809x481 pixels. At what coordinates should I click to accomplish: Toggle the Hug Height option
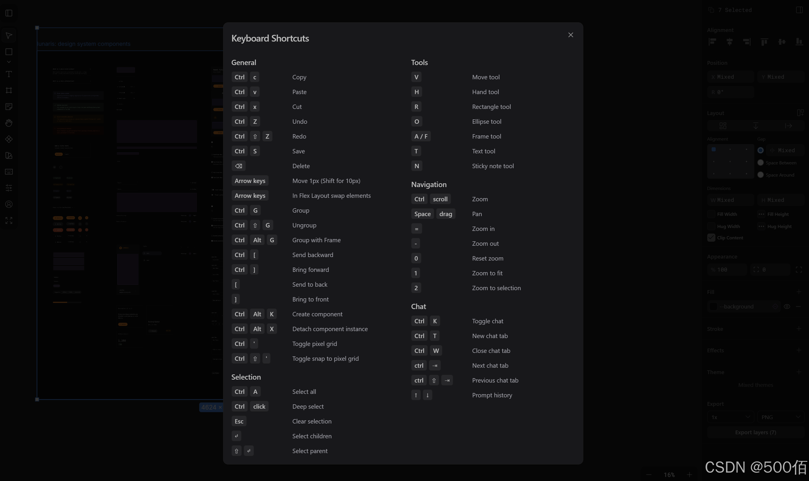(761, 227)
